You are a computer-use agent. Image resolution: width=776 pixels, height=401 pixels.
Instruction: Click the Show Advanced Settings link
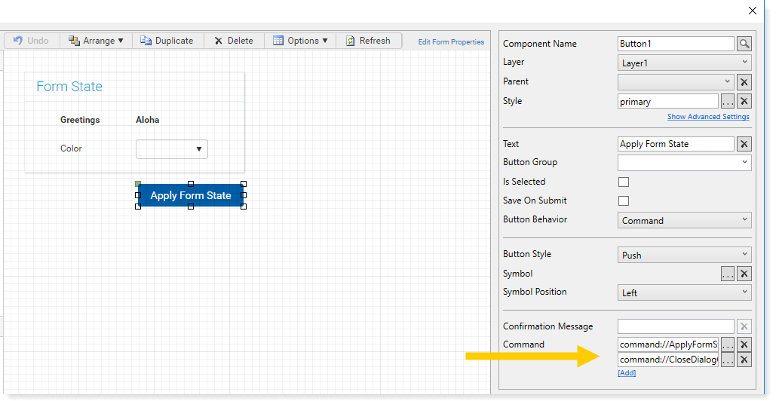click(708, 117)
